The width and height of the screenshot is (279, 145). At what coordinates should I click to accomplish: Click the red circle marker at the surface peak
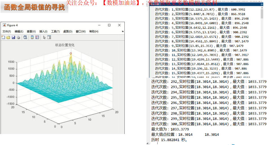click(71, 53)
